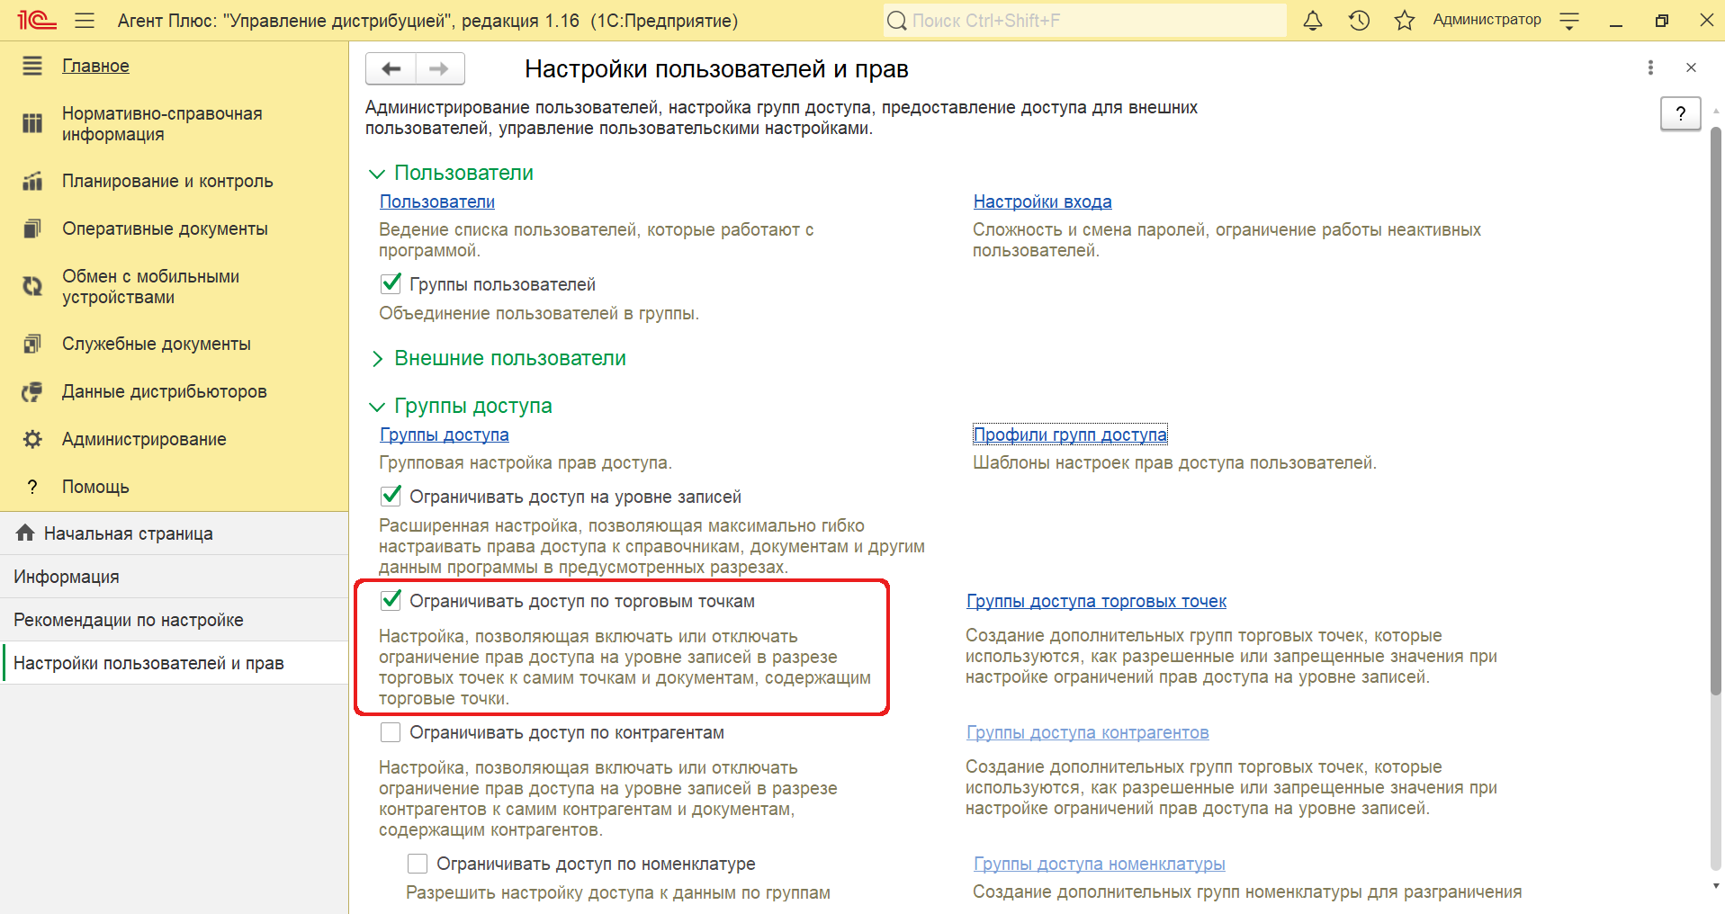Select Настройки пользователей и прав tab
Viewport: 1725px width, 914px height.
(174, 663)
